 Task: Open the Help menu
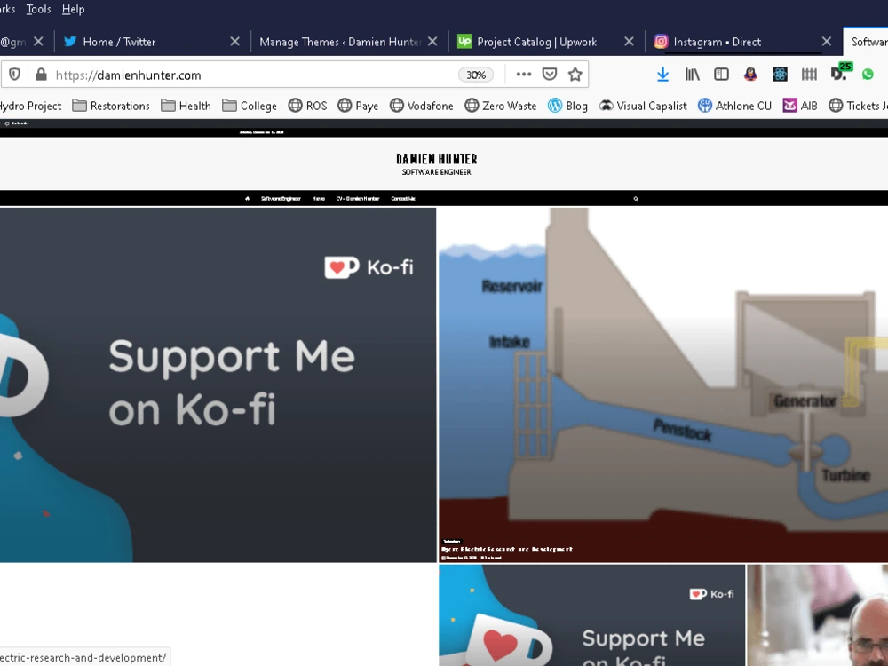pos(73,9)
